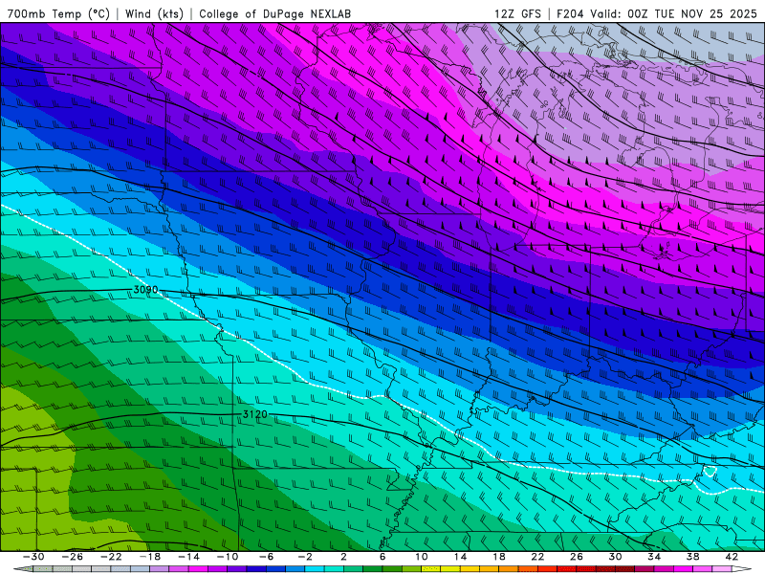Click the -18 color scale label
Image resolution: width=765 pixels, height=574 pixels.
click(150, 557)
